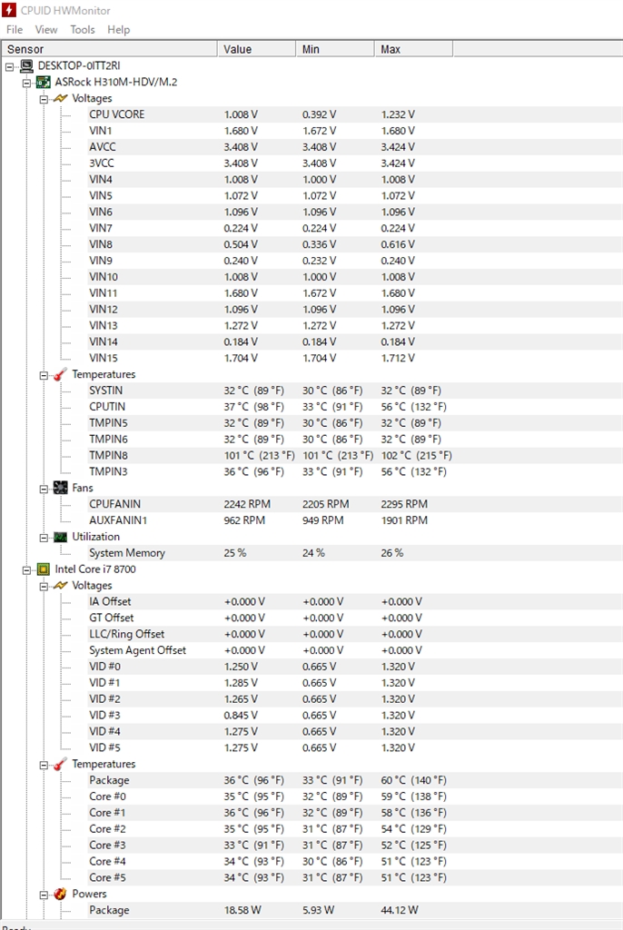Collapse the Fans group
The width and height of the screenshot is (623, 930).
44,489
